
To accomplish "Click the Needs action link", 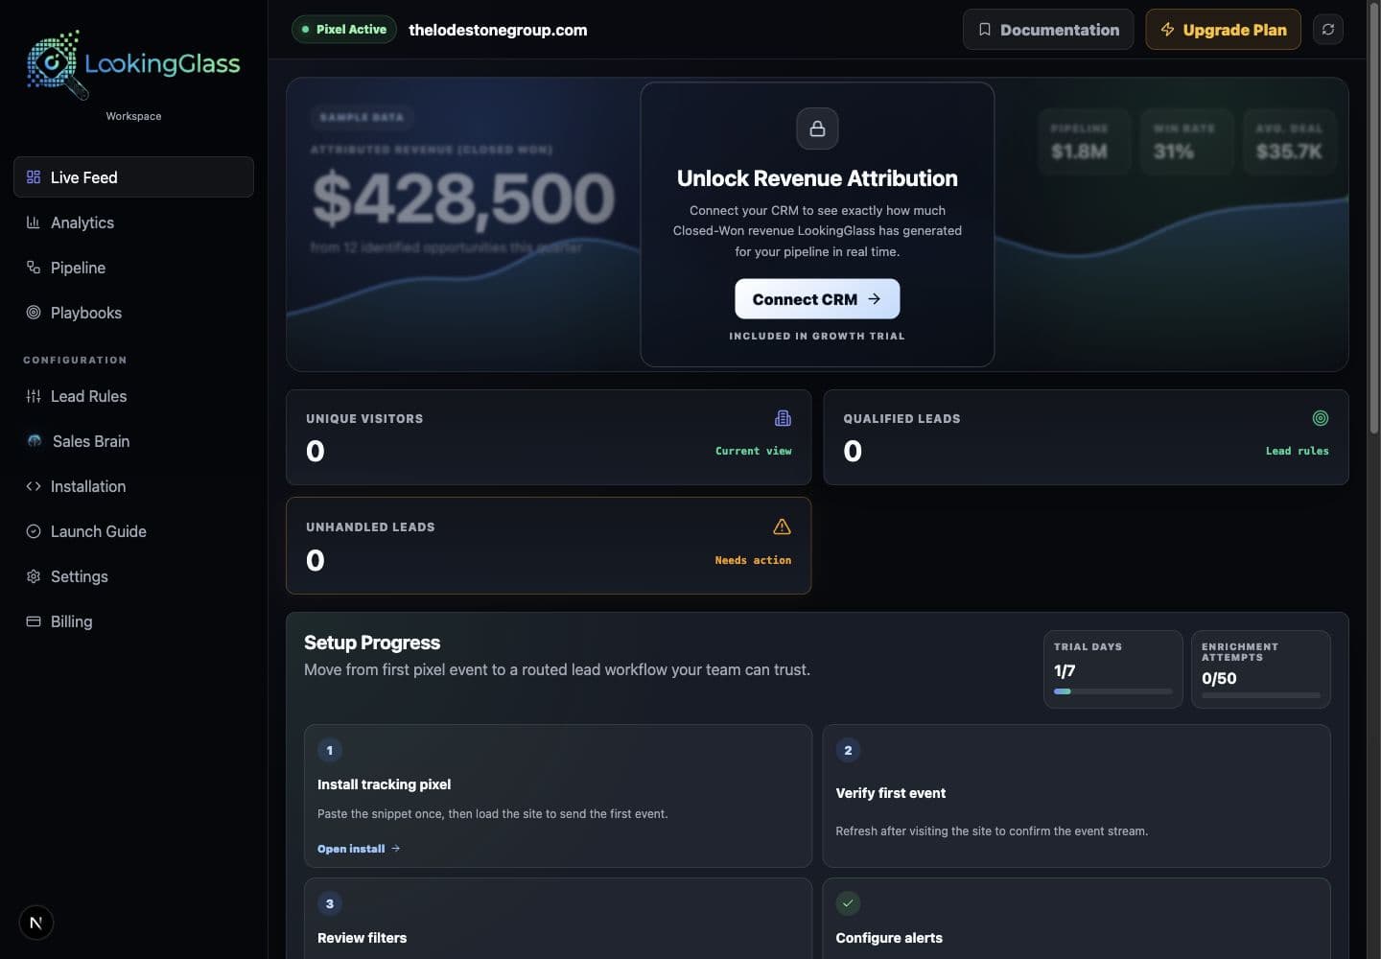I will click(753, 560).
